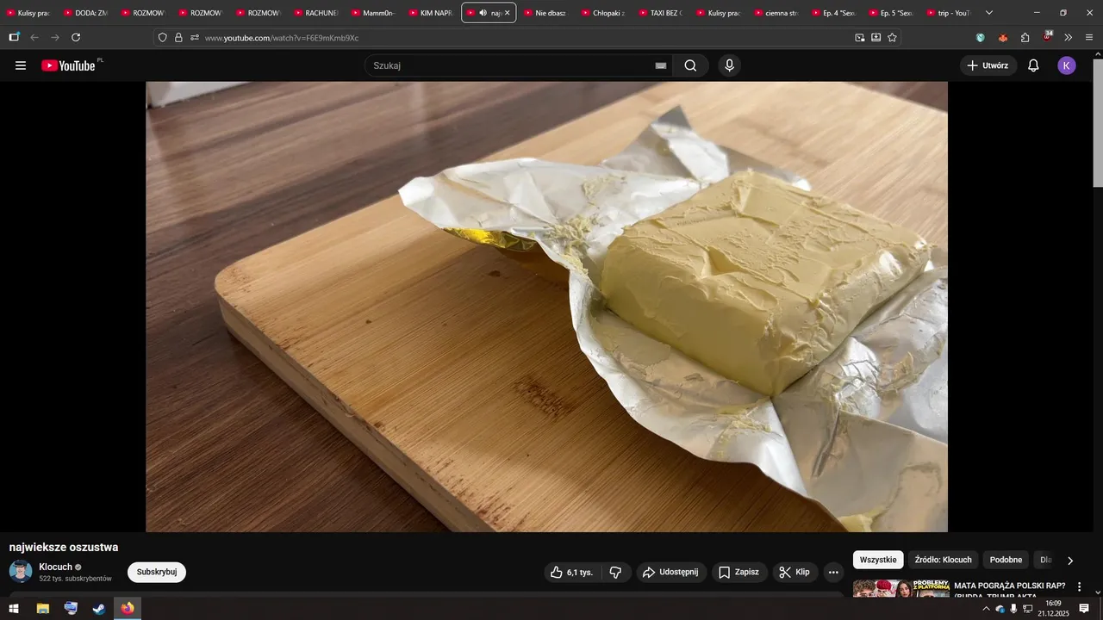This screenshot has height=620, width=1103.
Task: Start voice search with the microphone
Action: tap(730, 65)
